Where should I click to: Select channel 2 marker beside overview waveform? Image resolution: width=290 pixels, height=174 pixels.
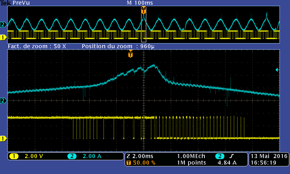pyautogui.click(x=3, y=25)
